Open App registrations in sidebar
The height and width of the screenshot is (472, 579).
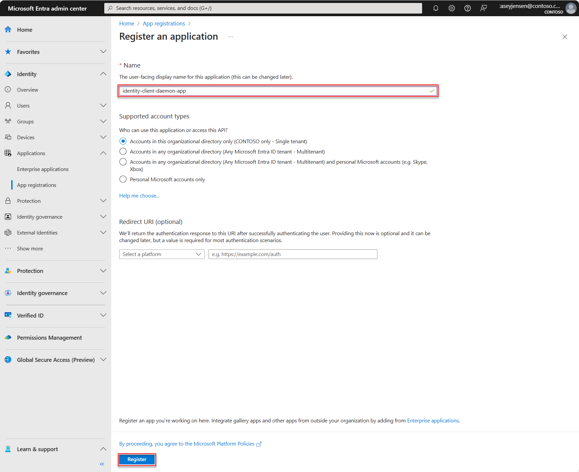pos(36,185)
